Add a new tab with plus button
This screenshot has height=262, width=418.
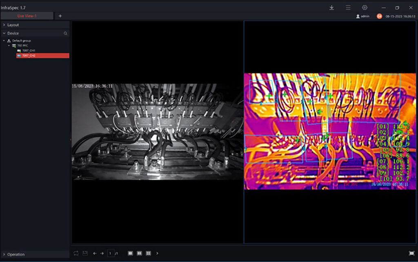[x=60, y=16]
